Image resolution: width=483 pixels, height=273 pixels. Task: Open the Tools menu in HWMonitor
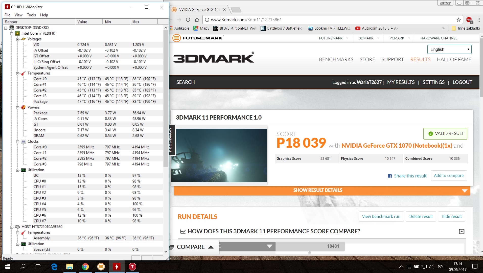(31, 15)
